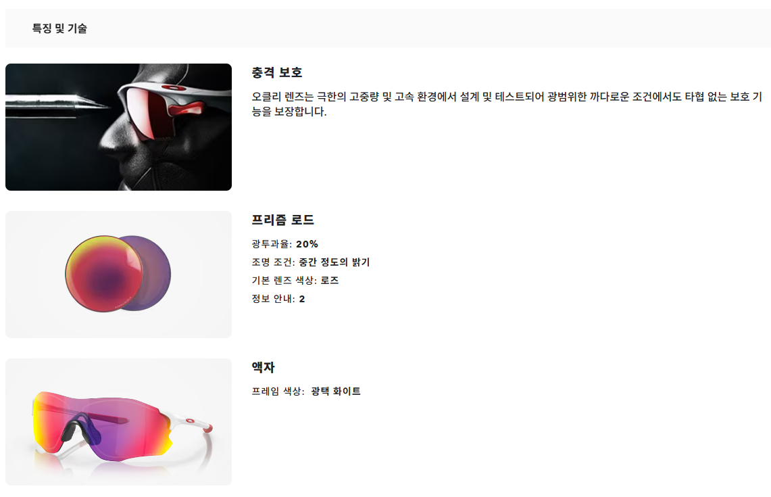Click the 정보 안내 2 line
Screen dimensions: 771x497
click(x=278, y=299)
